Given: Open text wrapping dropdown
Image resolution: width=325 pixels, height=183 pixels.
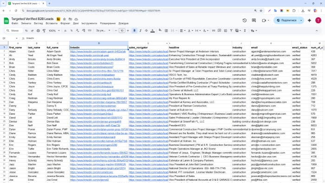Looking at the screenshot, I should point(198,31).
